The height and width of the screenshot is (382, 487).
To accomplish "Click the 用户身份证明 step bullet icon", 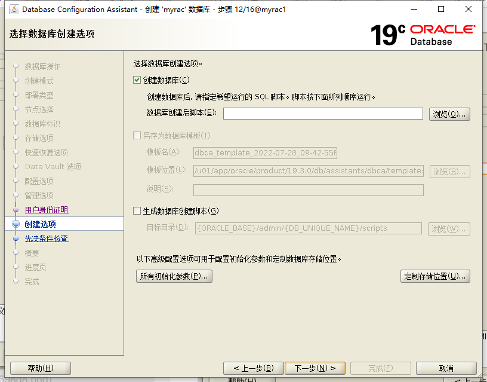I will (x=16, y=210).
